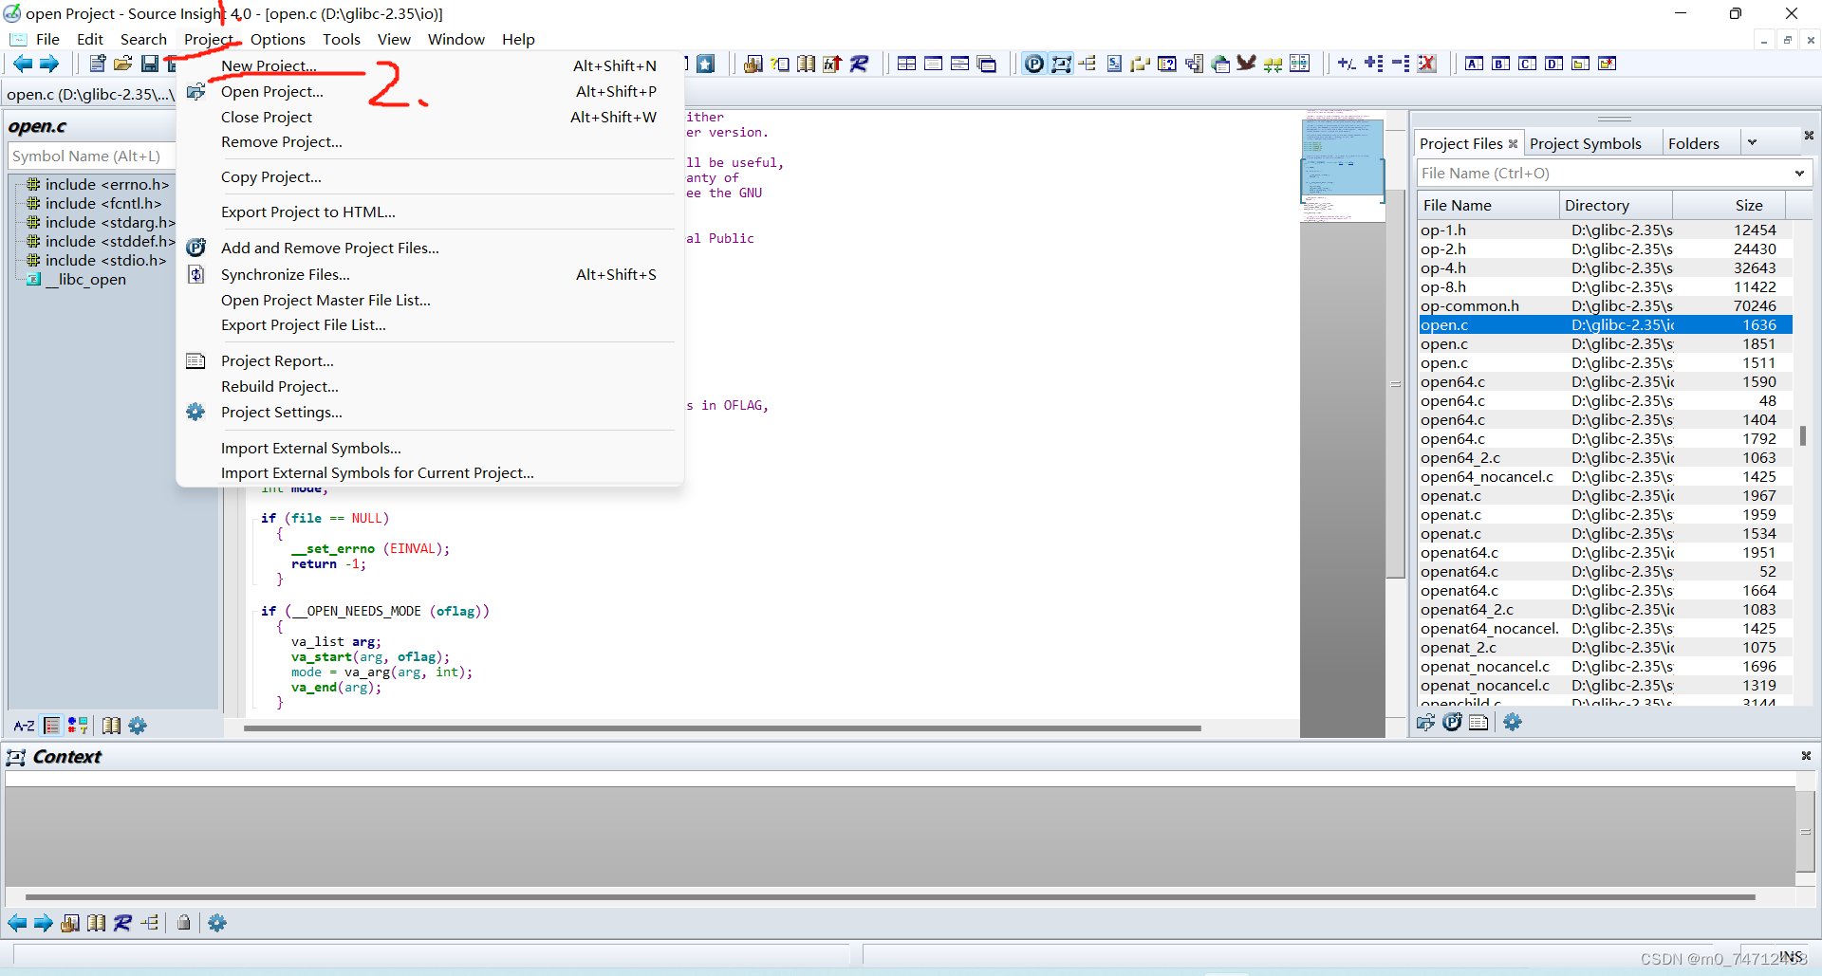Viewport: 1822px width, 976px height.
Task: Open the File Name search dropdown arrow
Action: tap(1799, 173)
